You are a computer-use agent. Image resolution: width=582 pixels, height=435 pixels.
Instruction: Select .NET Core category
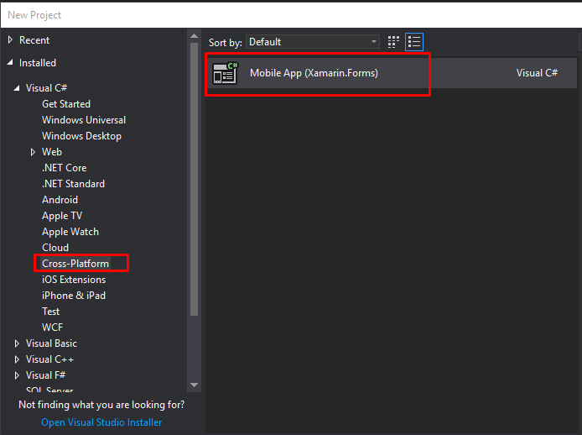(65, 168)
